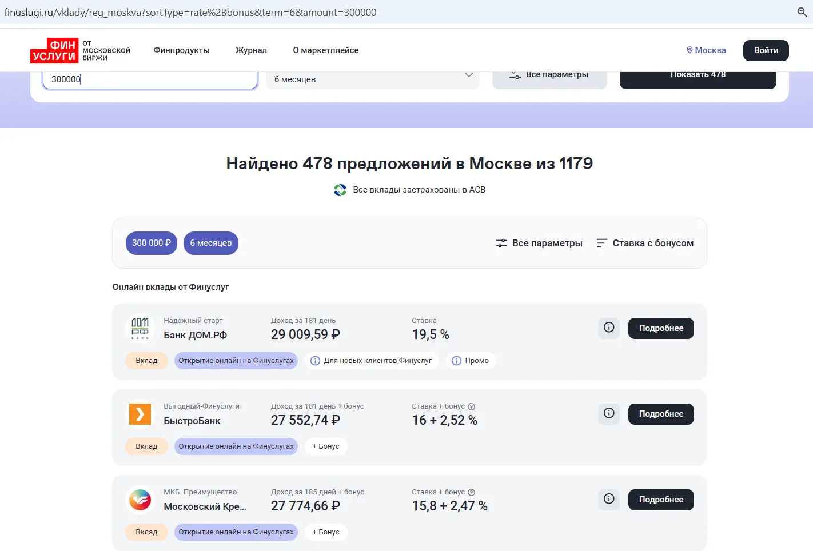The width and height of the screenshot is (813, 551).
Task: Open info icon for МКБ Преимущество deposit
Action: (x=609, y=499)
